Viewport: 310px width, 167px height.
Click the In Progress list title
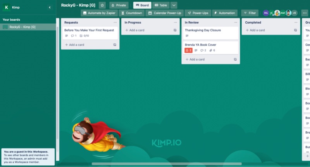tap(133, 22)
